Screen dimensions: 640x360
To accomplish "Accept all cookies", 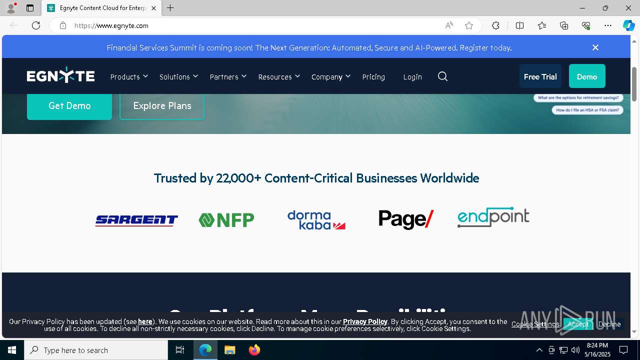I will pyautogui.click(x=578, y=324).
